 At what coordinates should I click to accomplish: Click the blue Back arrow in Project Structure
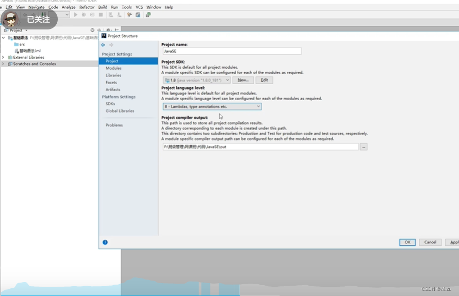click(103, 45)
